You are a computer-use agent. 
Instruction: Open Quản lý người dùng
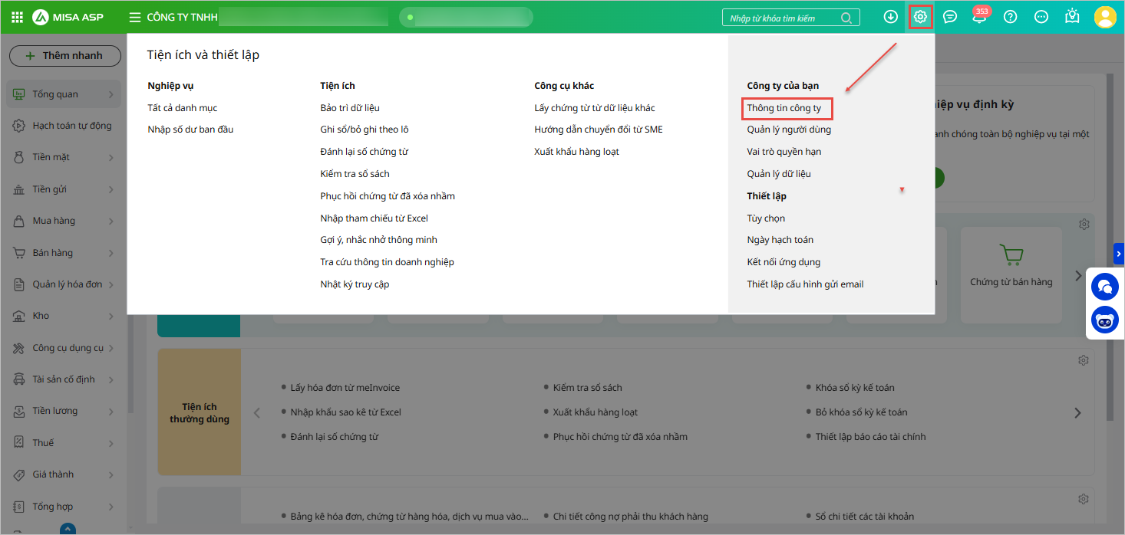pyautogui.click(x=789, y=130)
